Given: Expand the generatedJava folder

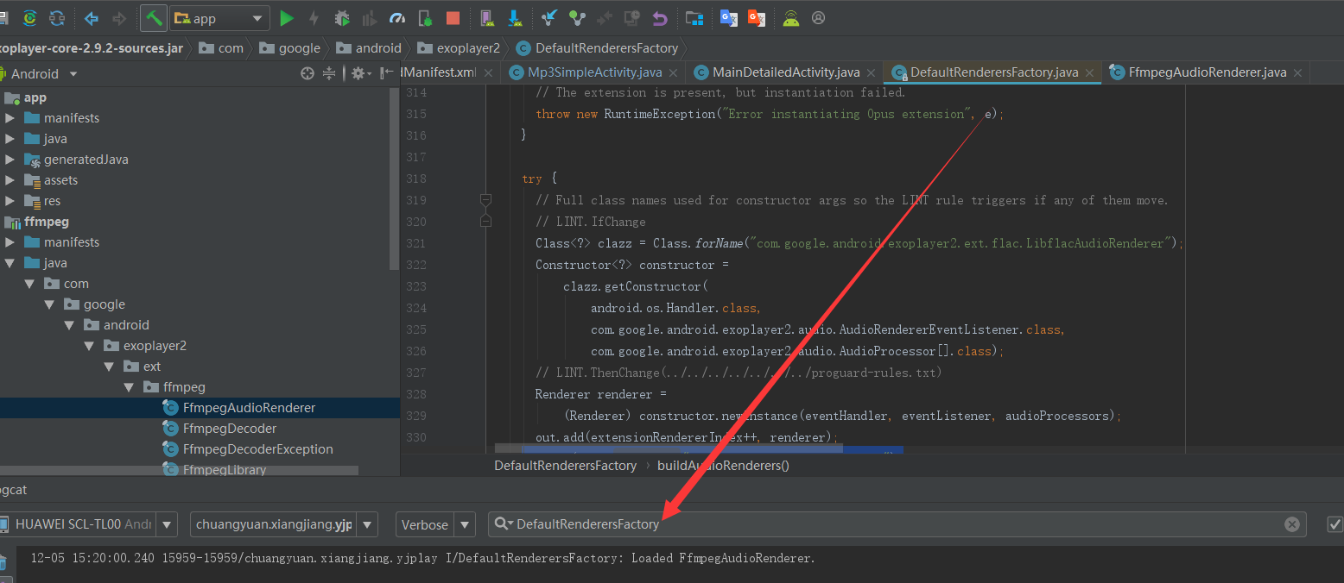Looking at the screenshot, I should tap(10, 160).
